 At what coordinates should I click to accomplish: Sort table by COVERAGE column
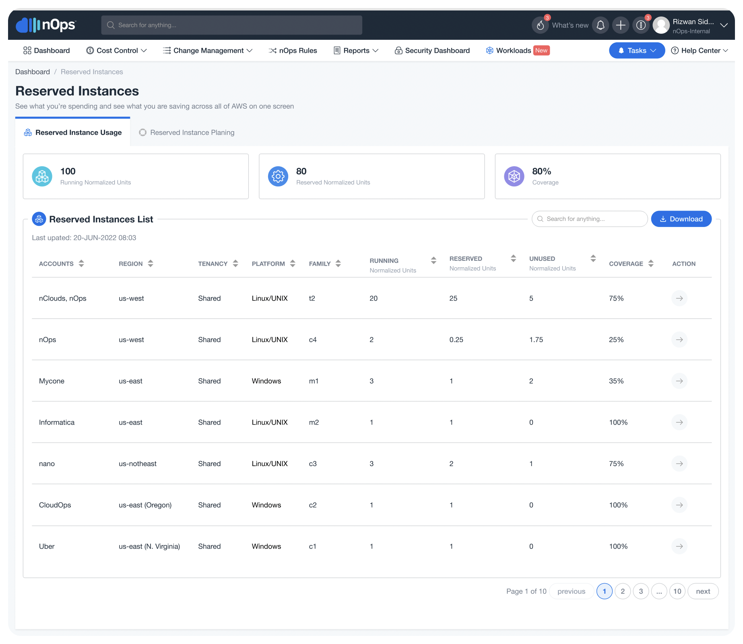click(x=651, y=263)
